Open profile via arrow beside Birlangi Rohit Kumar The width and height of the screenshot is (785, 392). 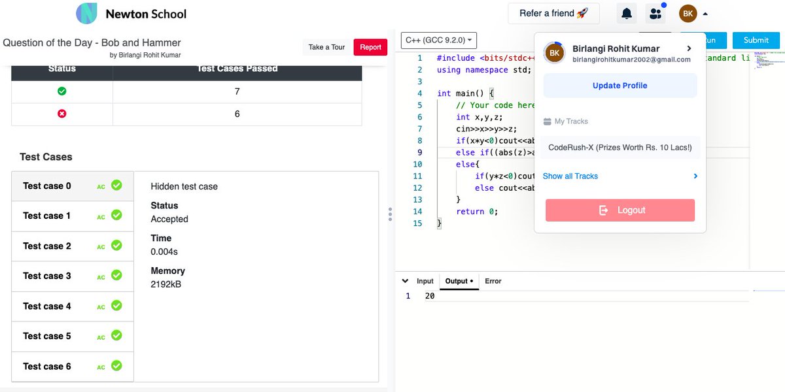tap(689, 48)
